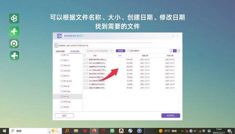Open the orange magnifier app on the taskbar
The height and width of the screenshot is (134, 235).
(x=67, y=131)
